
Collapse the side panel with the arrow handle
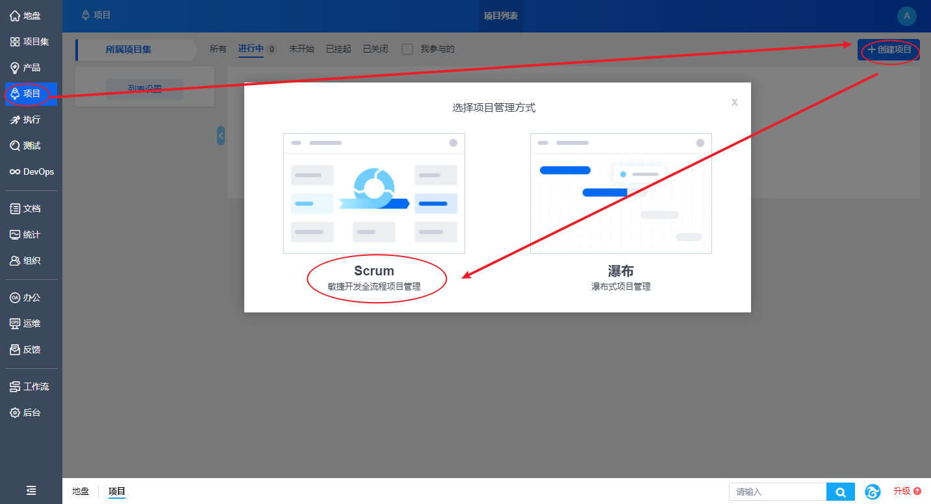221,136
